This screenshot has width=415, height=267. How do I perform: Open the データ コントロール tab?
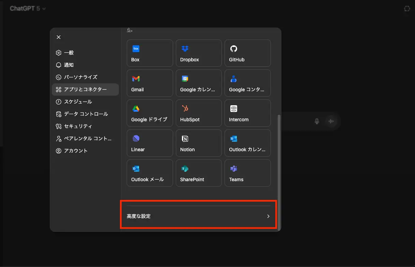tap(85, 114)
